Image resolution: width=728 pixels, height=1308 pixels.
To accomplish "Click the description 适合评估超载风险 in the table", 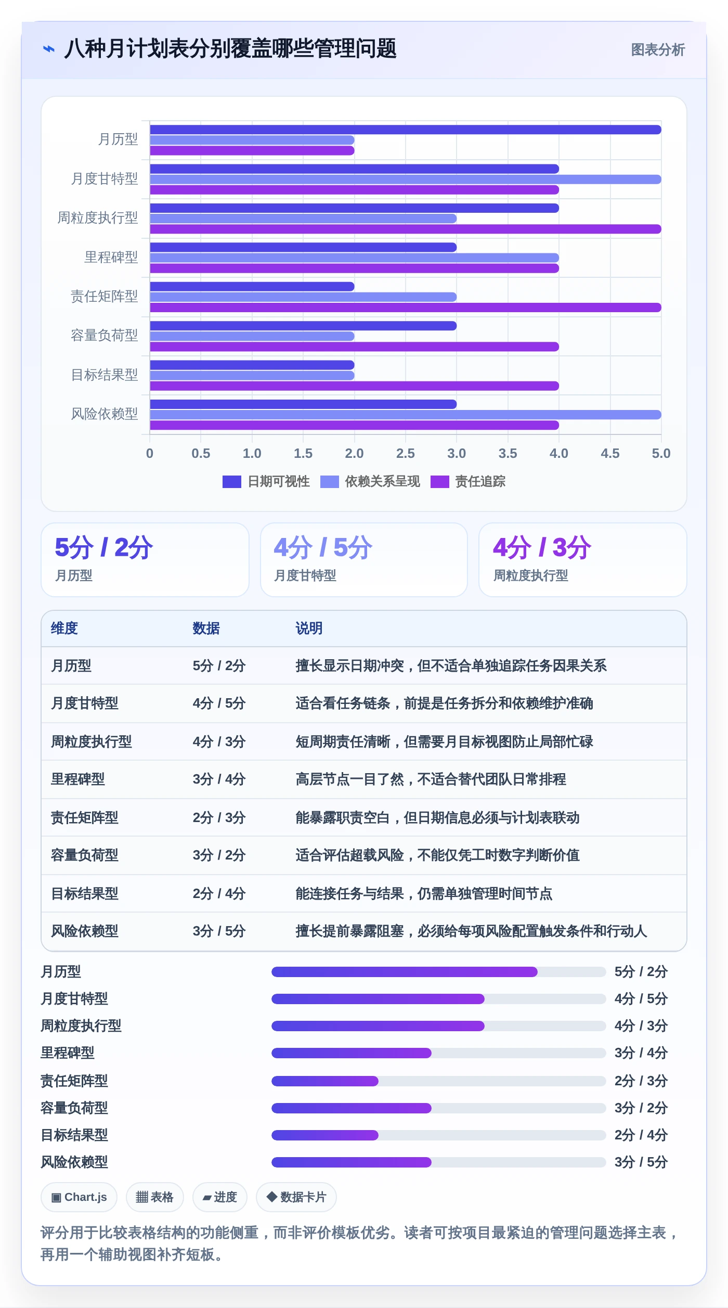I will (437, 855).
